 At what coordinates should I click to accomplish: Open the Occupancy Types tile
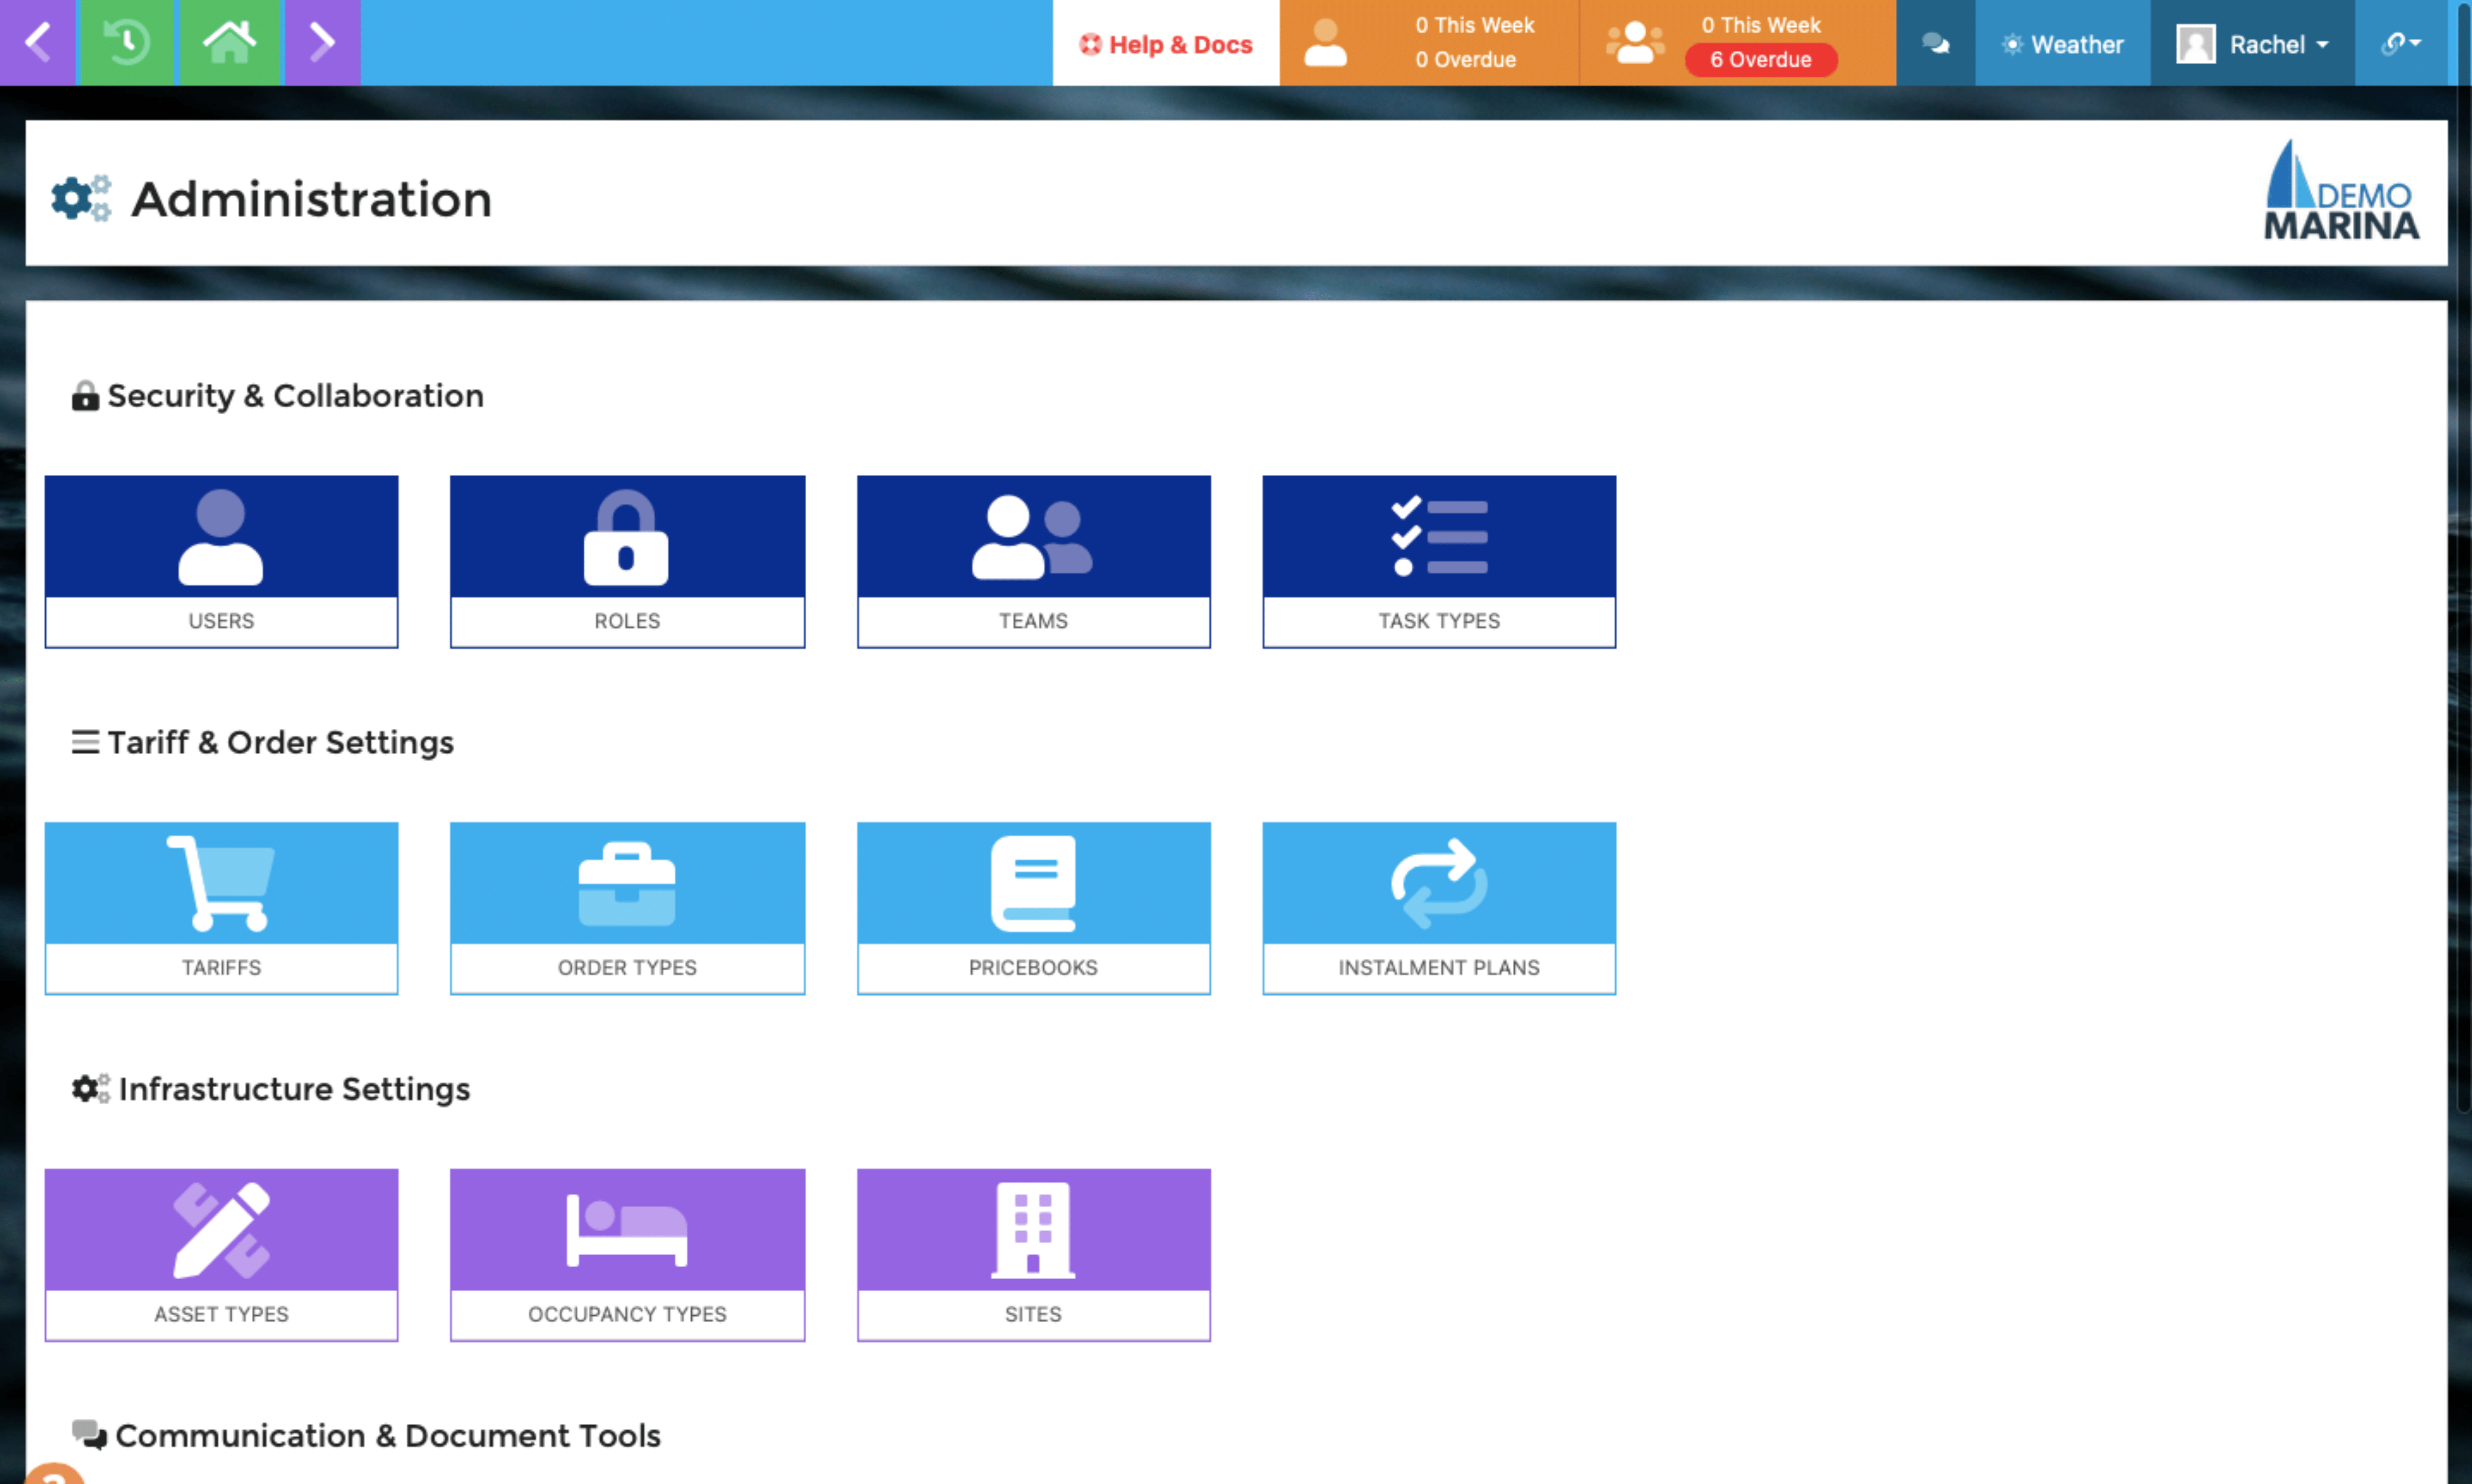tap(627, 1253)
